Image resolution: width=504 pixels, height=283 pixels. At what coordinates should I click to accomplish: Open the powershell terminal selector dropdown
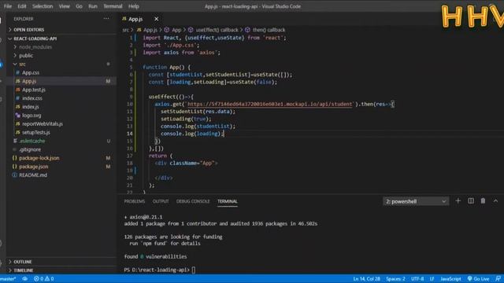416,201
